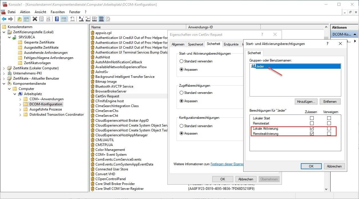Screen dimensions: 359x199
Task: Click the Hinzufügen... button
Action: point(306,102)
